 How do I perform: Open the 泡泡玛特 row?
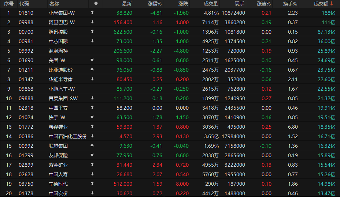click(x=170, y=51)
